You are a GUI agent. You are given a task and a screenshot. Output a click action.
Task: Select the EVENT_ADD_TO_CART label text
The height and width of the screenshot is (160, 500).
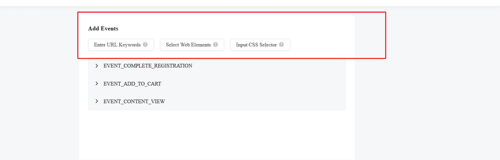click(x=132, y=84)
